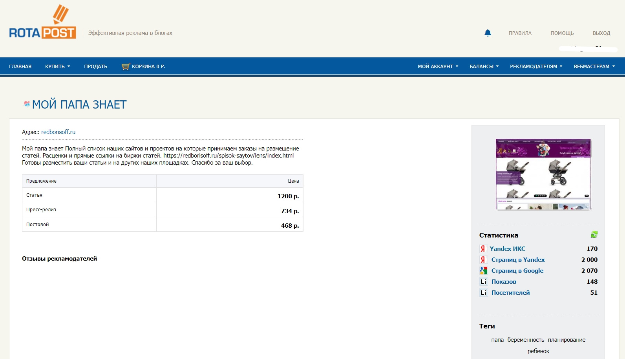Click the Постовой offer row
Image resolution: width=625 pixels, height=359 pixels.
pos(163,224)
